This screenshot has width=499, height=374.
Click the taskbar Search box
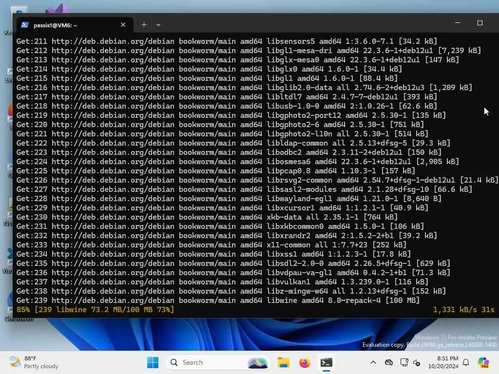click(x=218, y=362)
